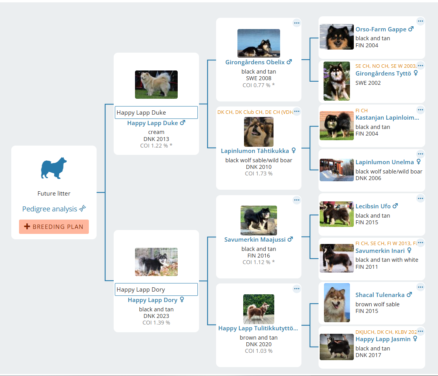Click the dam name input field

click(156, 290)
